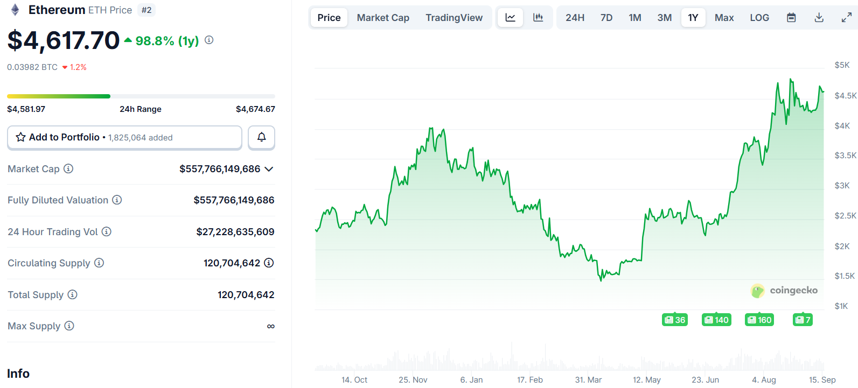
Task: Open the Circulating Supply label info icon
Action: 99,263
